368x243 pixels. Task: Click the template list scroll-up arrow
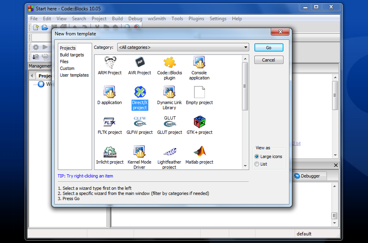(245, 59)
